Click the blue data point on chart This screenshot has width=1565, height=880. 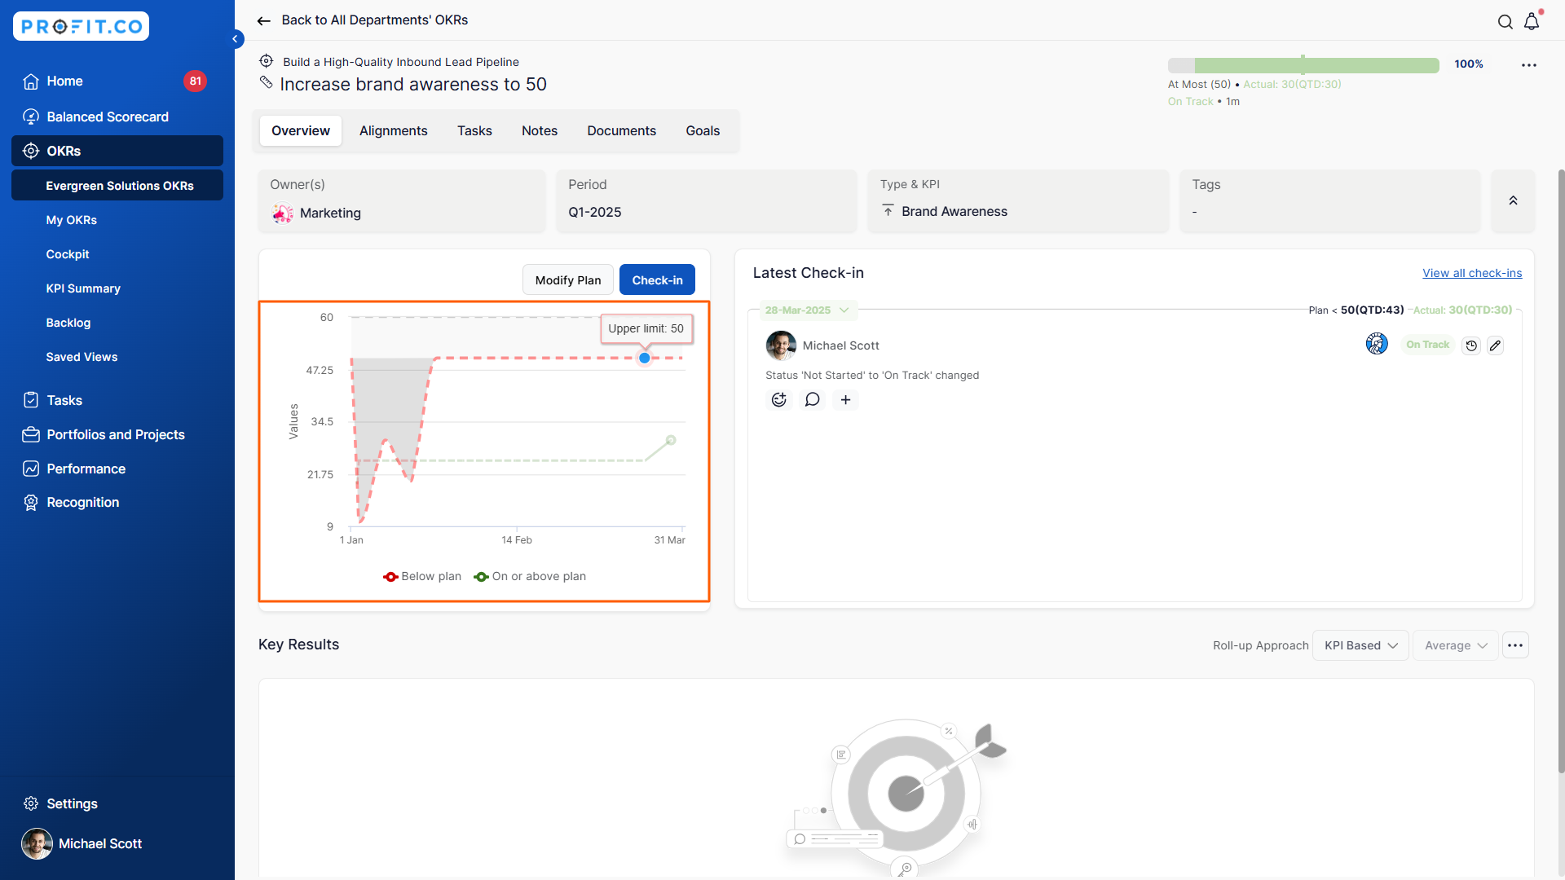[x=645, y=359]
